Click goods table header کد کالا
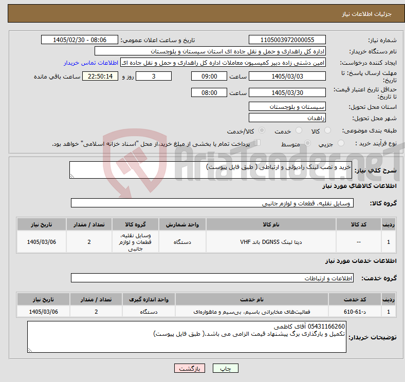 [x=359, y=224]
